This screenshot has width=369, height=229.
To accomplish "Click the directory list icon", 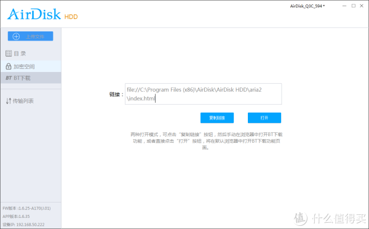I will click(x=9, y=54).
